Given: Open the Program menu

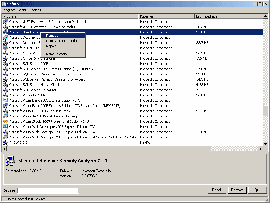Looking at the screenshot, I should (x=9, y=10).
